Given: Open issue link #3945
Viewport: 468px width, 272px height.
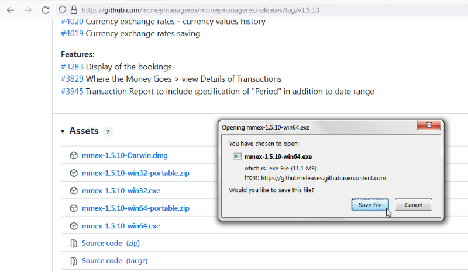Looking at the screenshot, I should click(x=72, y=92).
